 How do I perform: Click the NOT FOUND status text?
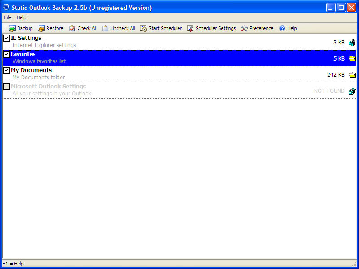click(329, 91)
